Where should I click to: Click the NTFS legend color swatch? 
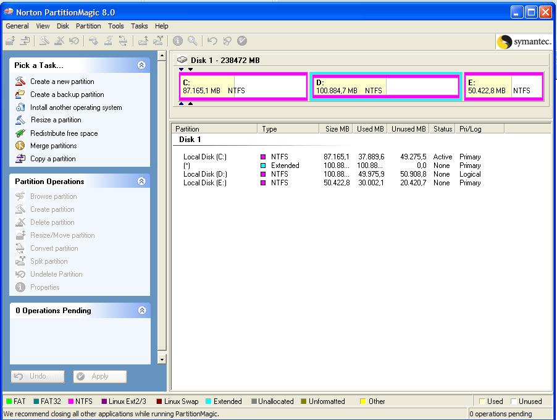pos(70,401)
